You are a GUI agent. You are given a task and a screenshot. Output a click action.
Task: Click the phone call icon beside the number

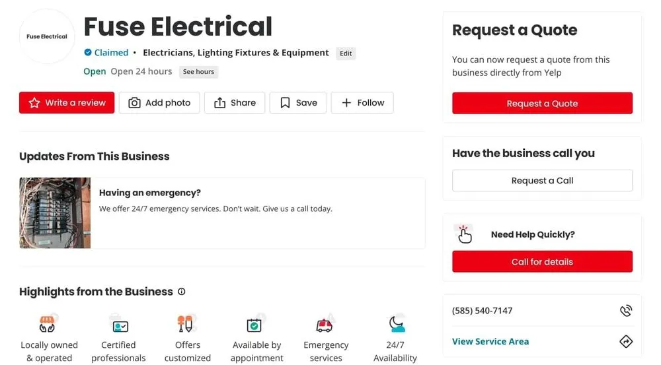(x=625, y=311)
